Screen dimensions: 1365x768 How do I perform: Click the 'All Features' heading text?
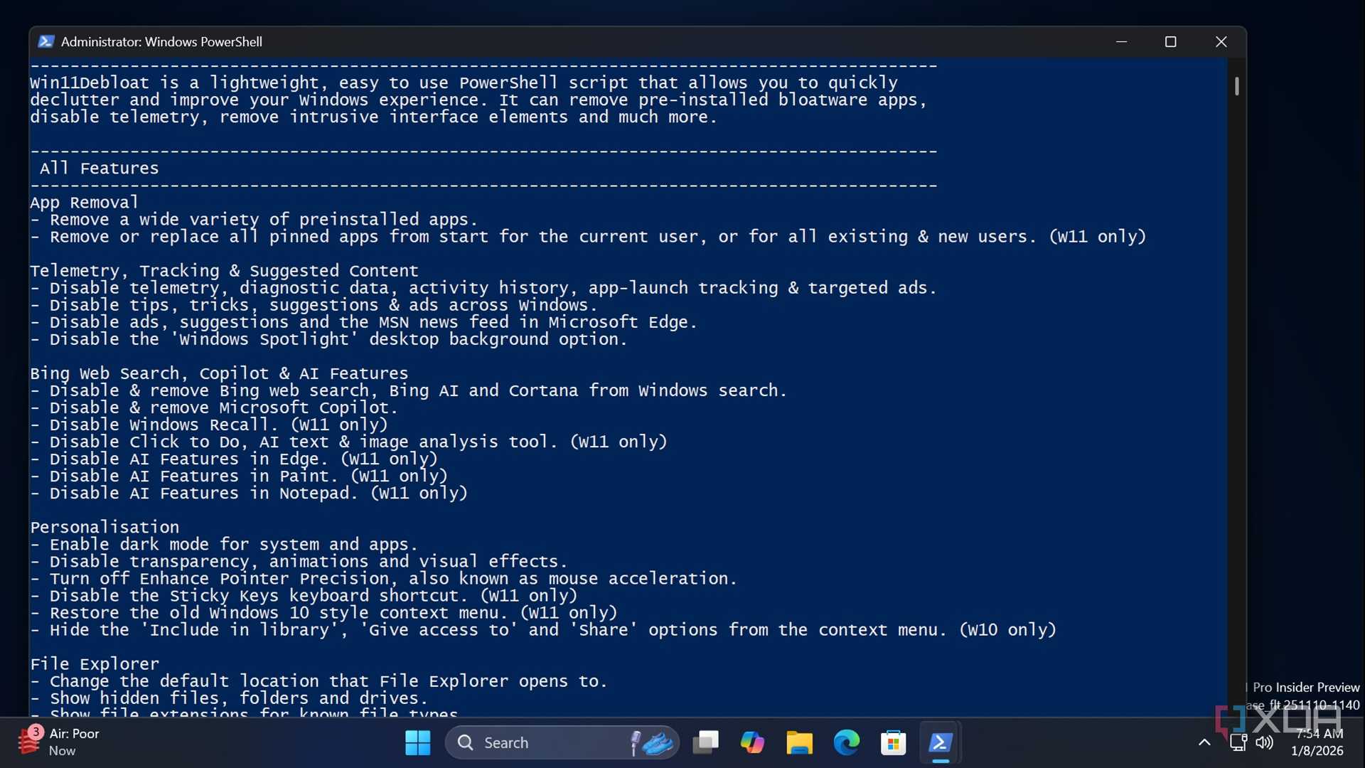100,168
